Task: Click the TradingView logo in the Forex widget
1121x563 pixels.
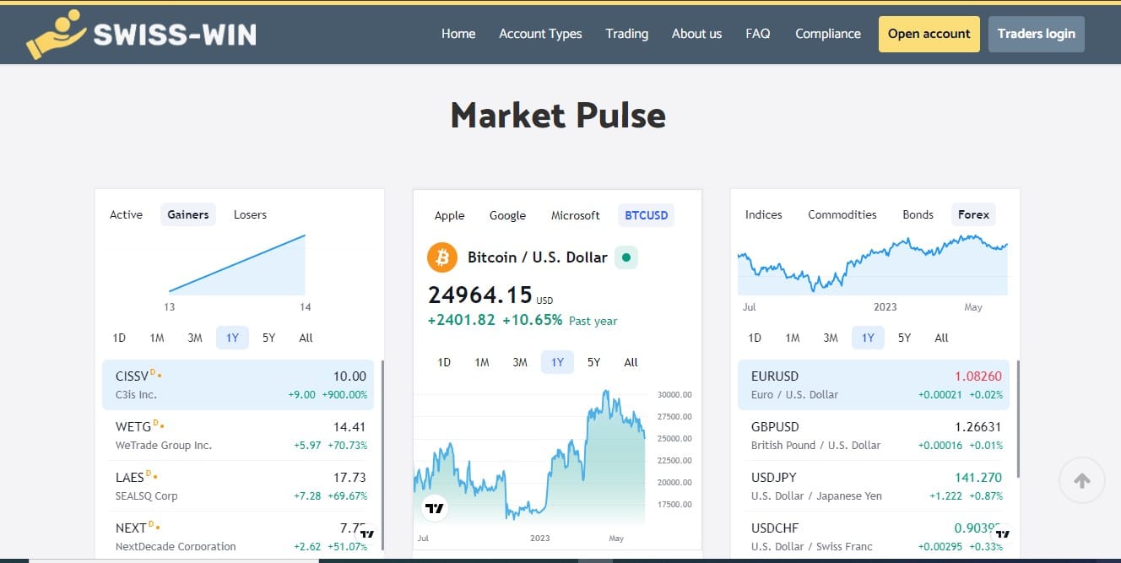Action: [x=1002, y=533]
